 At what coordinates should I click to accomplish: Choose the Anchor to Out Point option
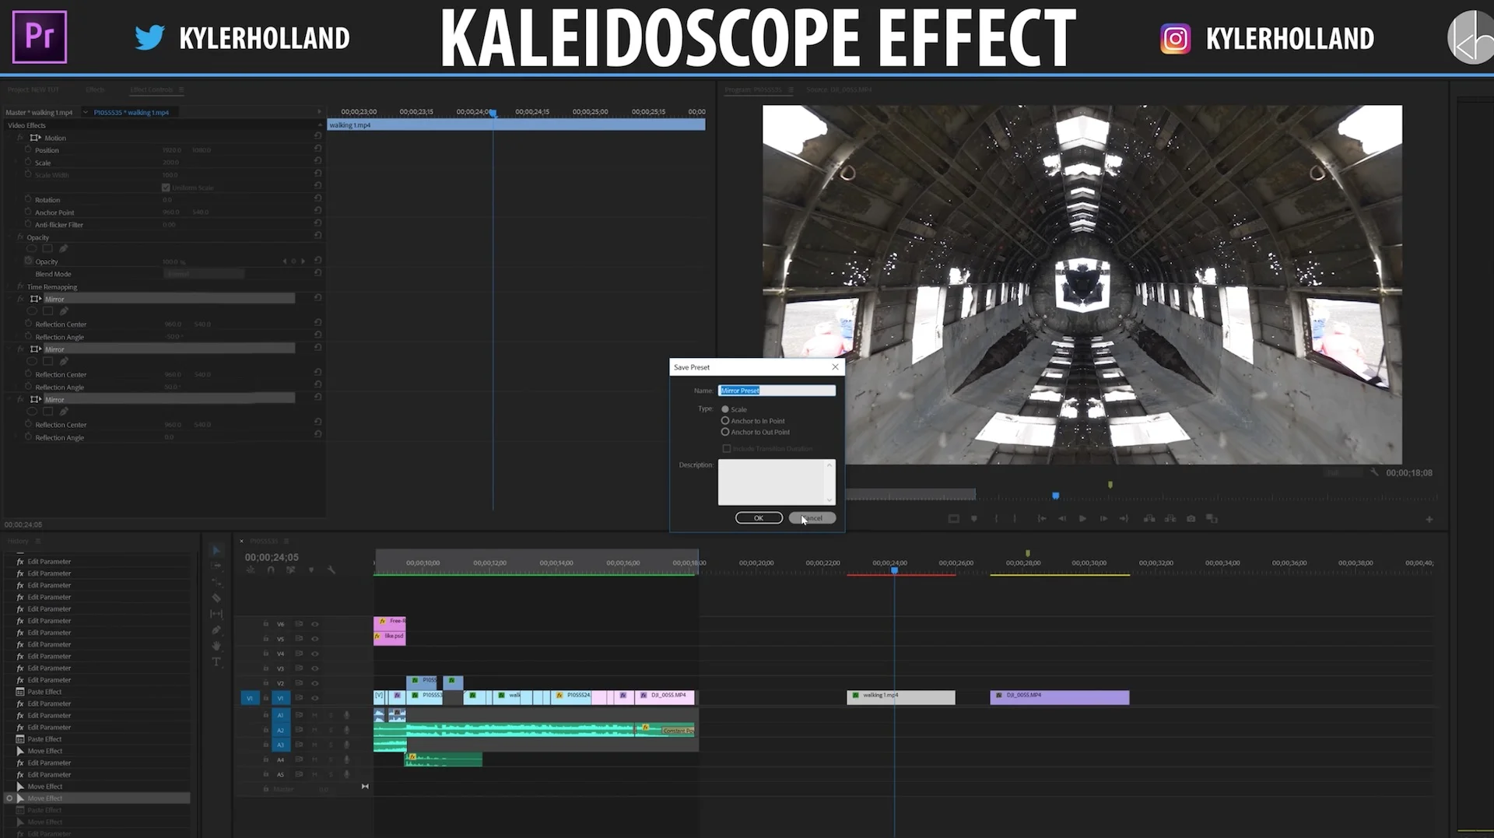[755, 432]
